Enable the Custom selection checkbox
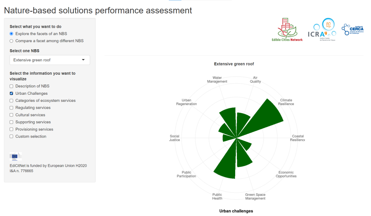The height and width of the screenshot is (216, 371). click(11, 137)
